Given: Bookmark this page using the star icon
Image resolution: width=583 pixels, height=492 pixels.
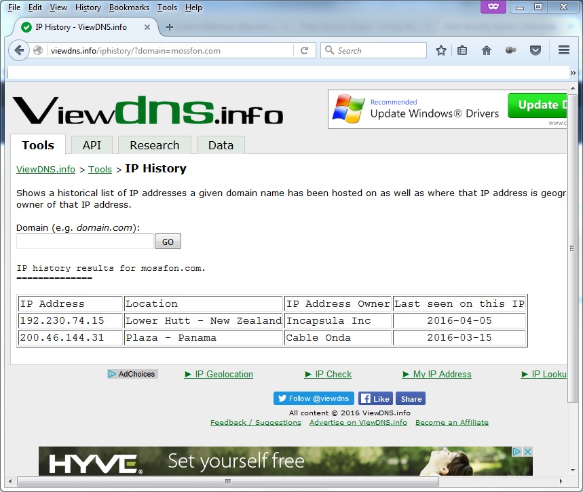Looking at the screenshot, I should [x=441, y=50].
